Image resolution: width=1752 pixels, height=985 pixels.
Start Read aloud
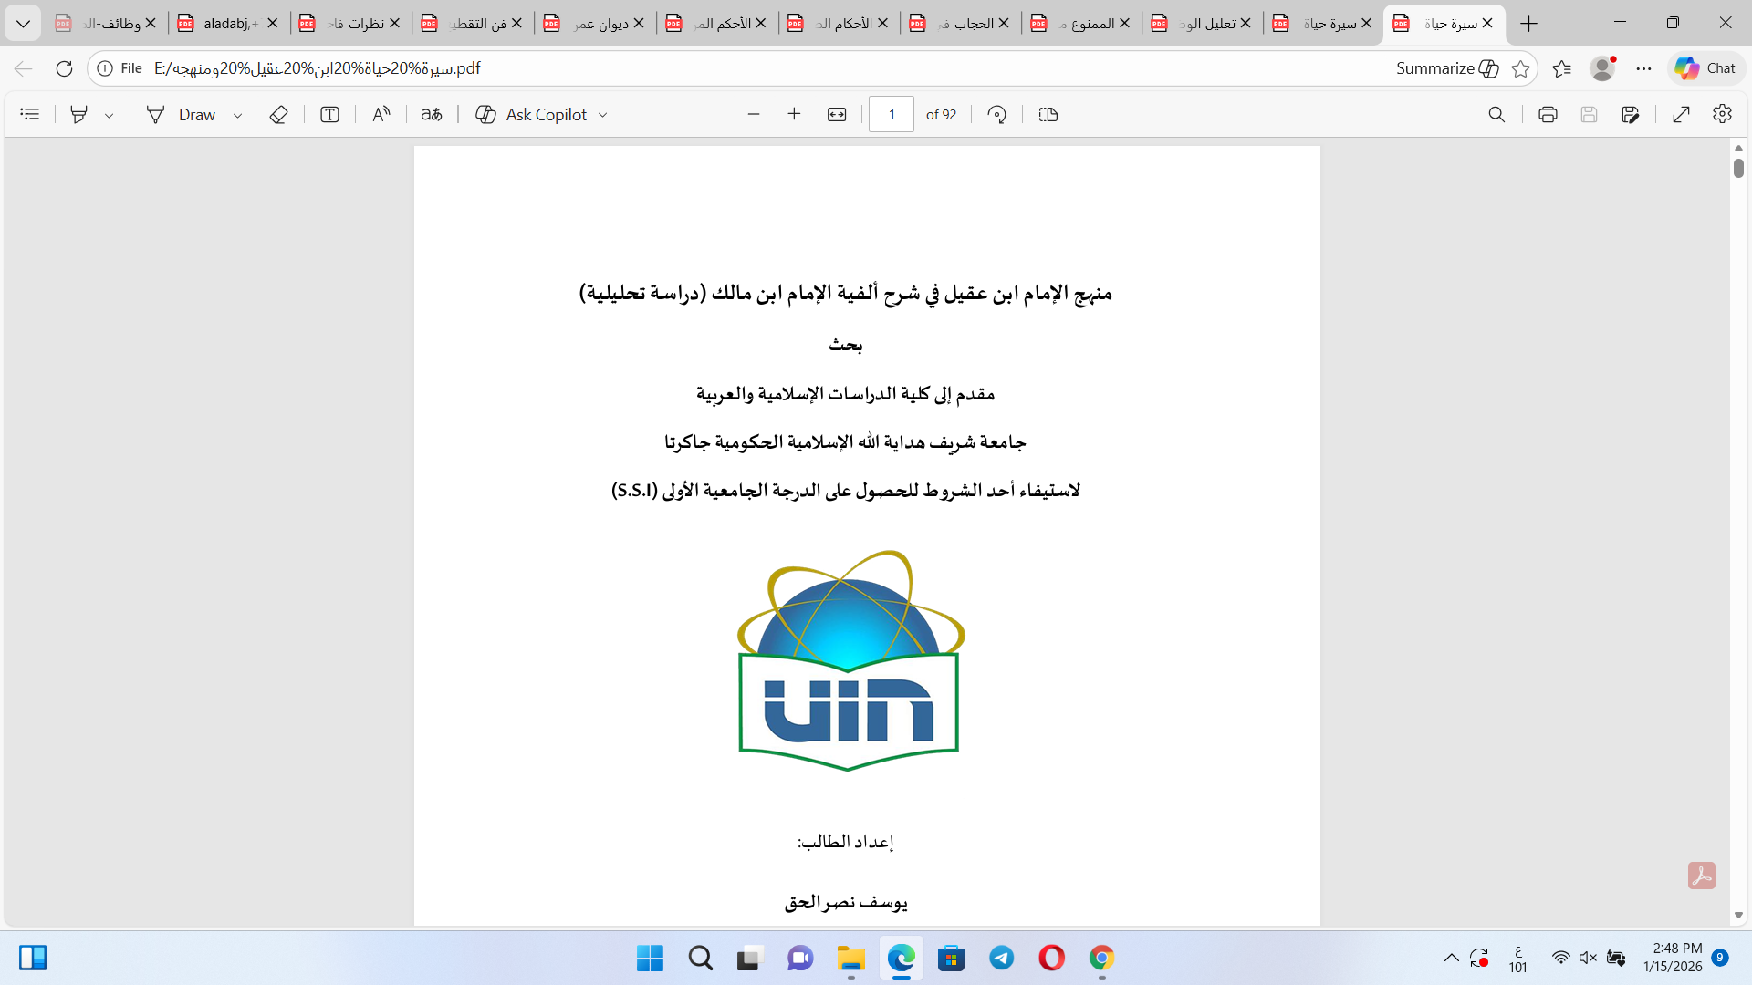[x=381, y=114]
